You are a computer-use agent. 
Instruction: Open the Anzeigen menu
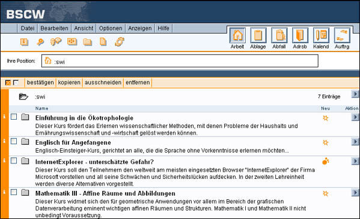pyautogui.click(x=140, y=28)
